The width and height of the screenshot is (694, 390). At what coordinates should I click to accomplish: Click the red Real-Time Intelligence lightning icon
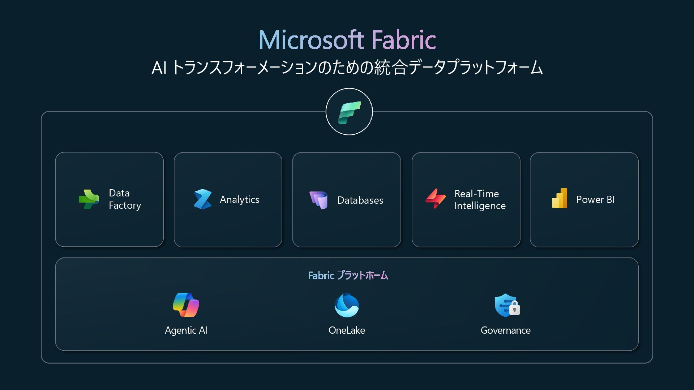point(436,199)
